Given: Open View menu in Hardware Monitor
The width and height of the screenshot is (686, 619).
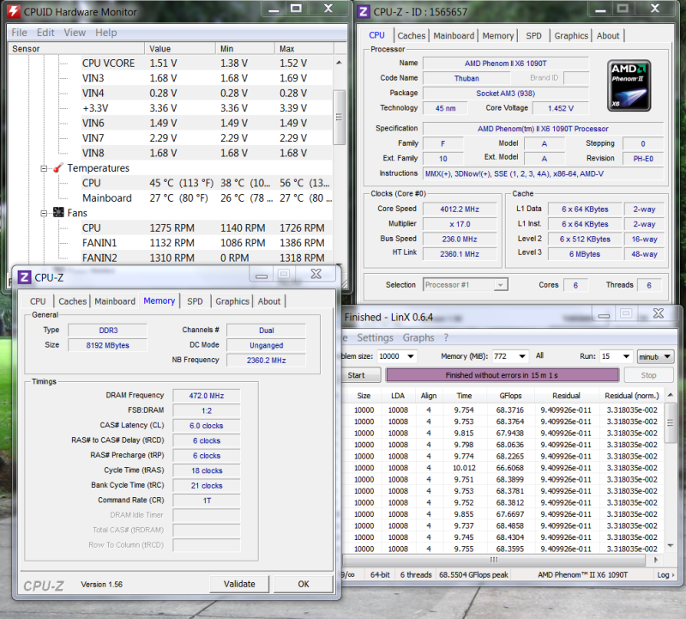Looking at the screenshot, I should [x=75, y=33].
